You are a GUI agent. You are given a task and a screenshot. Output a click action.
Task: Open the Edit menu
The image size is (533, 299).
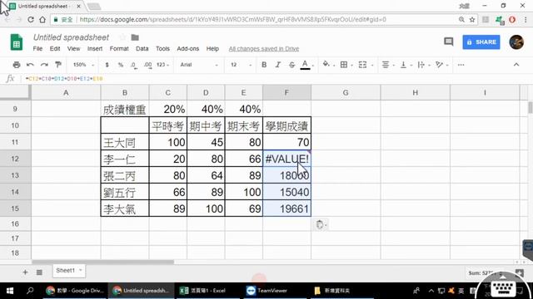click(x=55, y=49)
